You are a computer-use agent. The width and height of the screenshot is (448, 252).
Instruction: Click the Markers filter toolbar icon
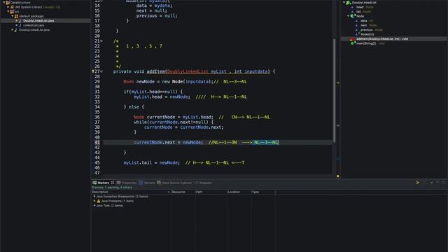[417, 183]
